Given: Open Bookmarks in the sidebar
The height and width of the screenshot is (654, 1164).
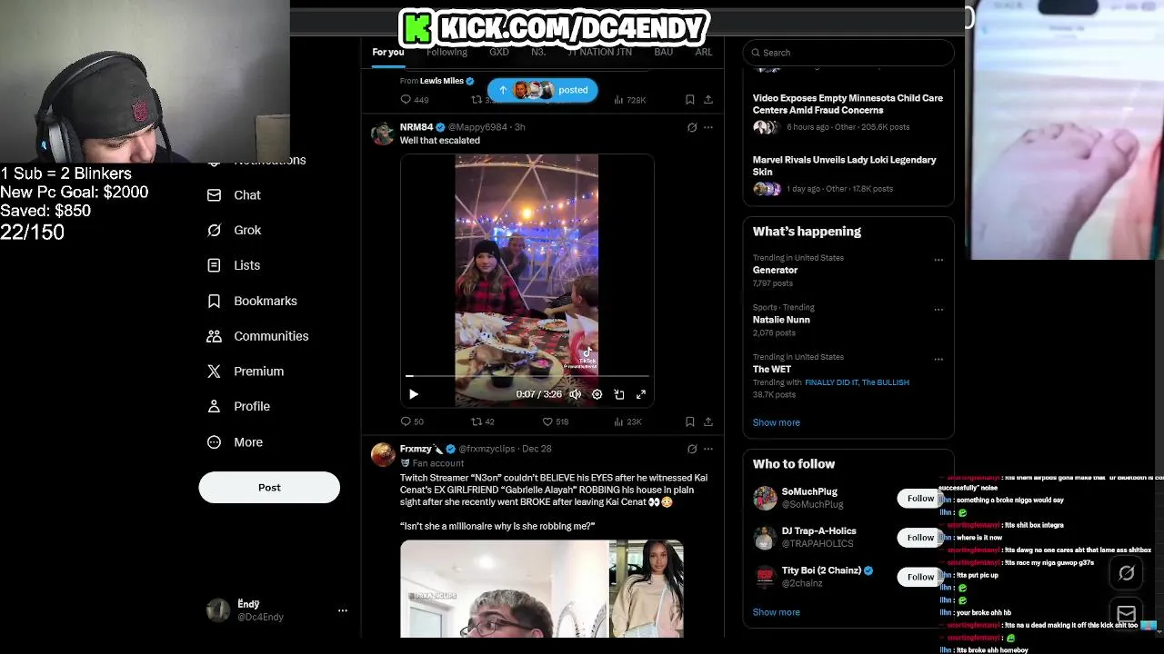Looking at the screenshot, I should click(x=252, y=301).
